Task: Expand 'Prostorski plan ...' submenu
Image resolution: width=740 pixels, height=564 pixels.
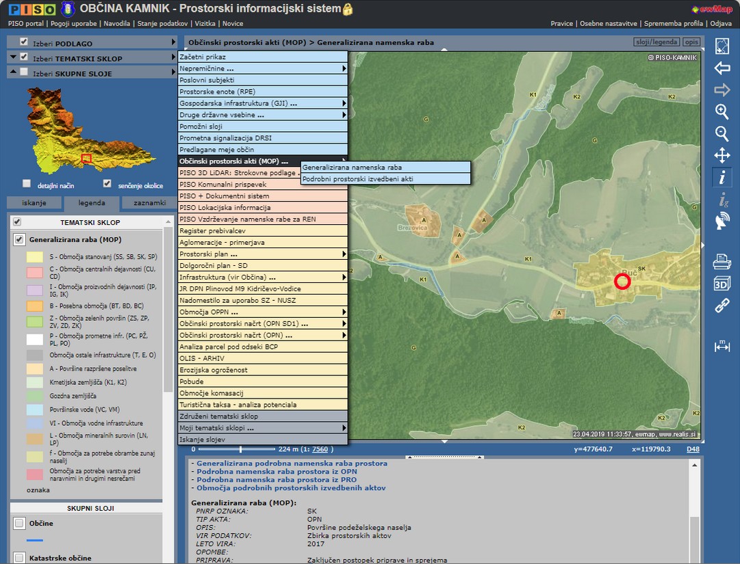Action: point(263,254)
